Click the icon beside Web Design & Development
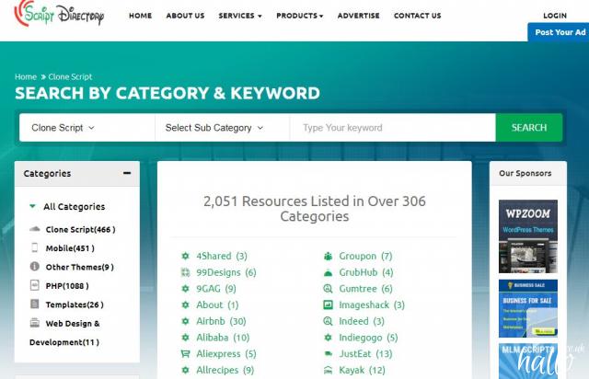The height and width of the screenshot is (379, 589). pyautogui.click(x=35, y=323)
